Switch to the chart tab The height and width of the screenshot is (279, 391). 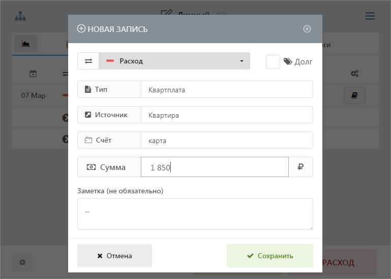(26, 44)
